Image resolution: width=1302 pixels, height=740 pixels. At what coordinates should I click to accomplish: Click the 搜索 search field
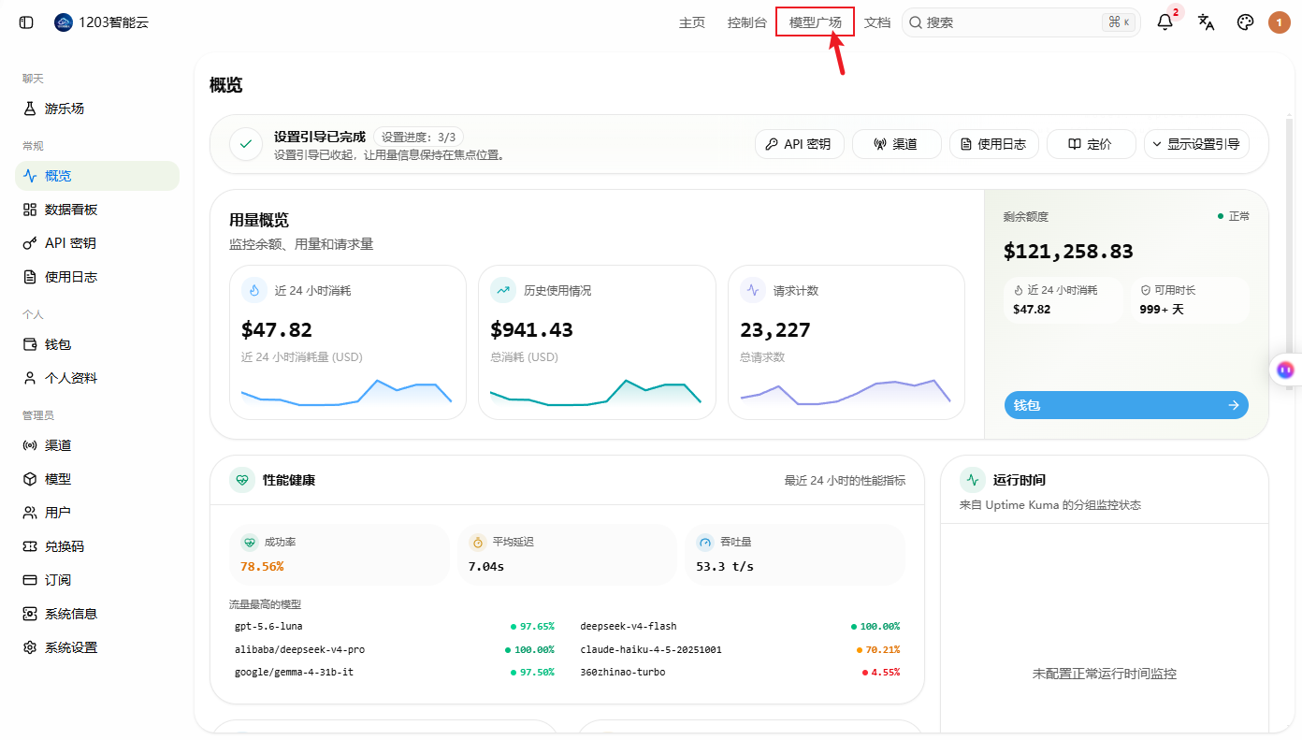tap(1021, 22)
